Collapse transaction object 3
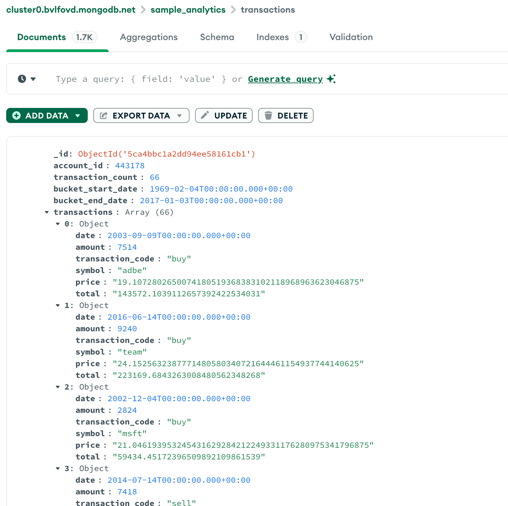This screenshot has width=508, height=506. (58, 469)
